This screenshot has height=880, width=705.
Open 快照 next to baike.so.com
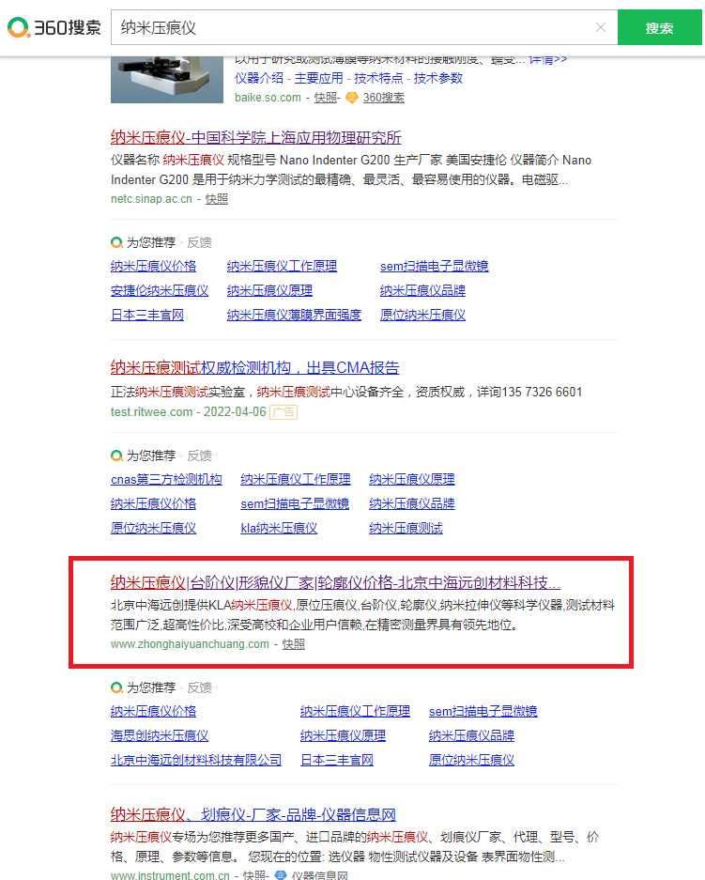[326, 98]
